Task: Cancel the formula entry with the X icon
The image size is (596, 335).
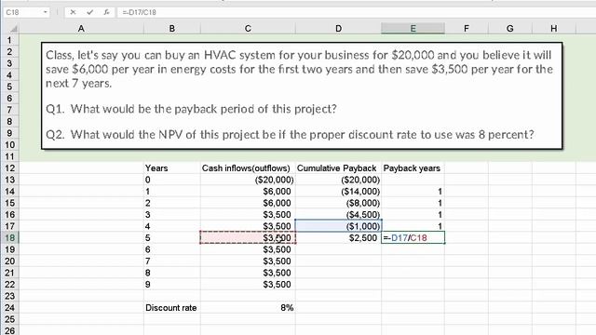Action: point(73,12)
